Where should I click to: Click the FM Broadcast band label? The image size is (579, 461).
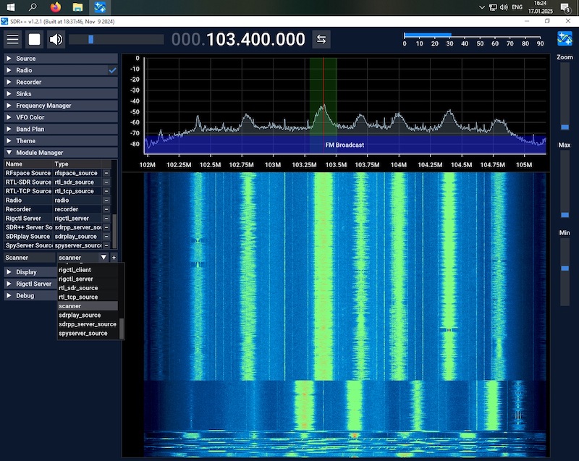click(x=345, y=145)
